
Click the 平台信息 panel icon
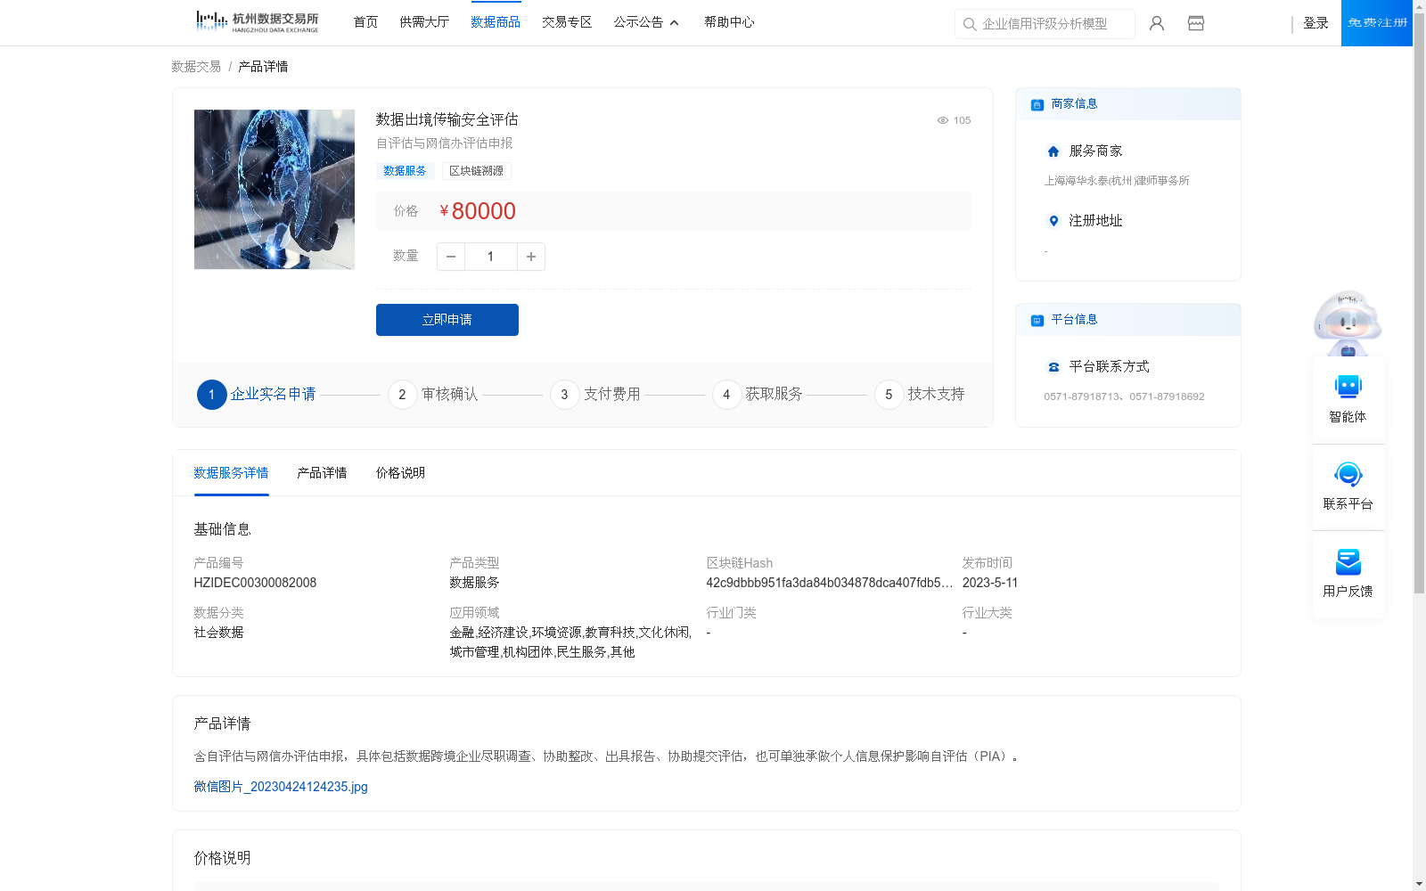coord(1037,320)
